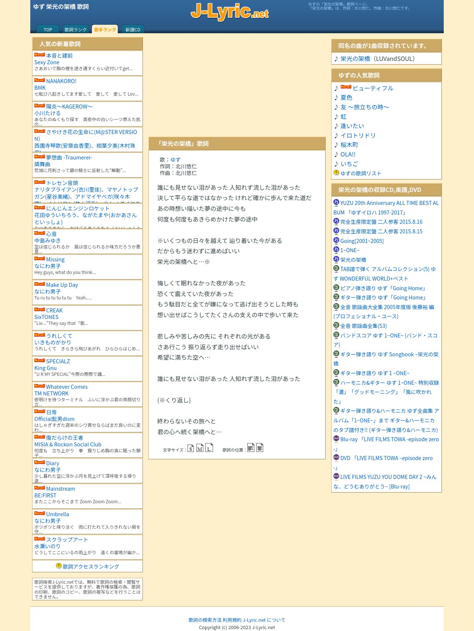Open the King Gnu artist link
This screenshot has height=631, width=474.
(x=45, y=368)
